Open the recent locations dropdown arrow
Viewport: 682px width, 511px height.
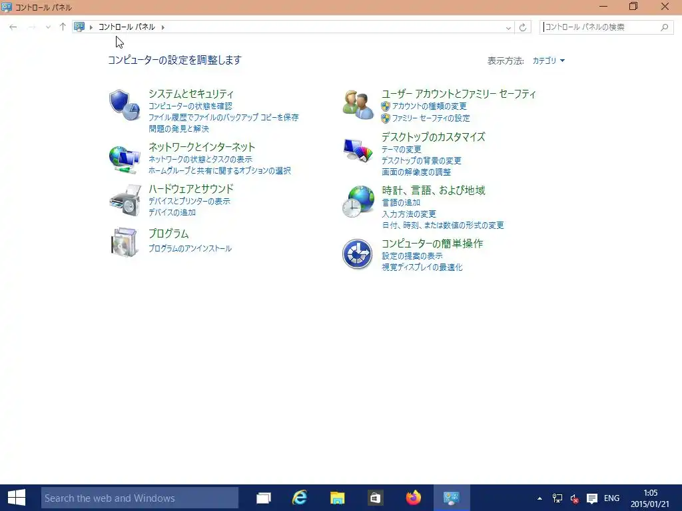tap(48, 27)
